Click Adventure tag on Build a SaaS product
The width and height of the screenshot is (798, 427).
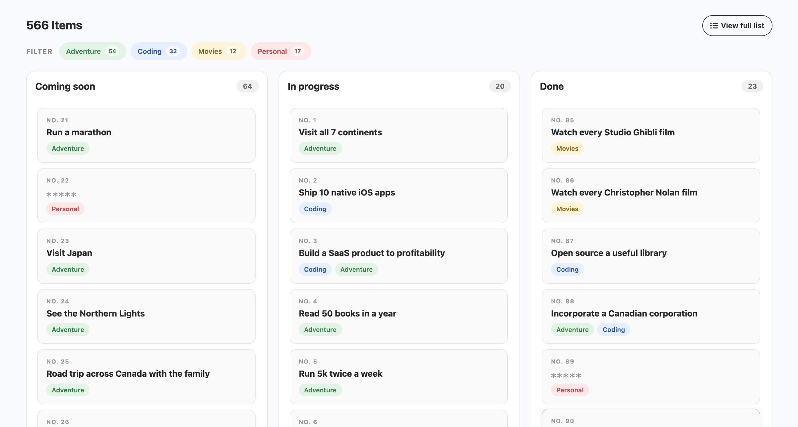click(356, 269)
